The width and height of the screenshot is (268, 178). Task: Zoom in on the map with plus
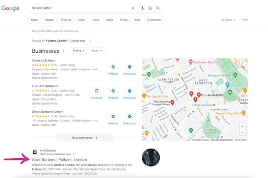[243, 126]
